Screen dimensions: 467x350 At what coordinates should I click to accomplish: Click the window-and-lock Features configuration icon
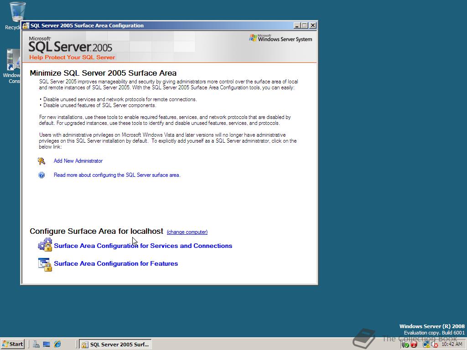[45, 264]
